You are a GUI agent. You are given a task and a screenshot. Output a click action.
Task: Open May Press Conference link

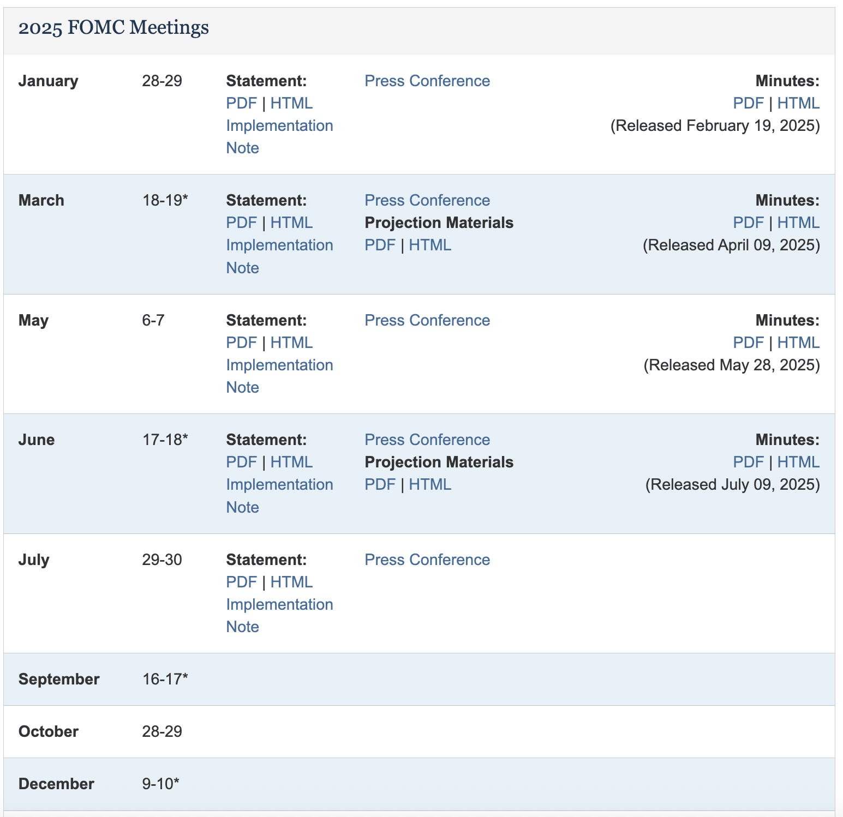[x=427, y=320]
